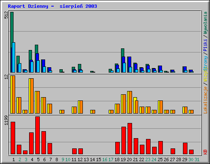210x164 pixels.
Task: Select the red KB bar for day 1
Action: [x=13, y=138]
